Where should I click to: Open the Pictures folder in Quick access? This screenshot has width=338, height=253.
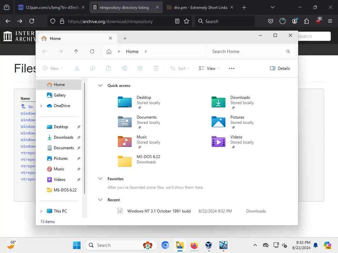coord(233,122)
